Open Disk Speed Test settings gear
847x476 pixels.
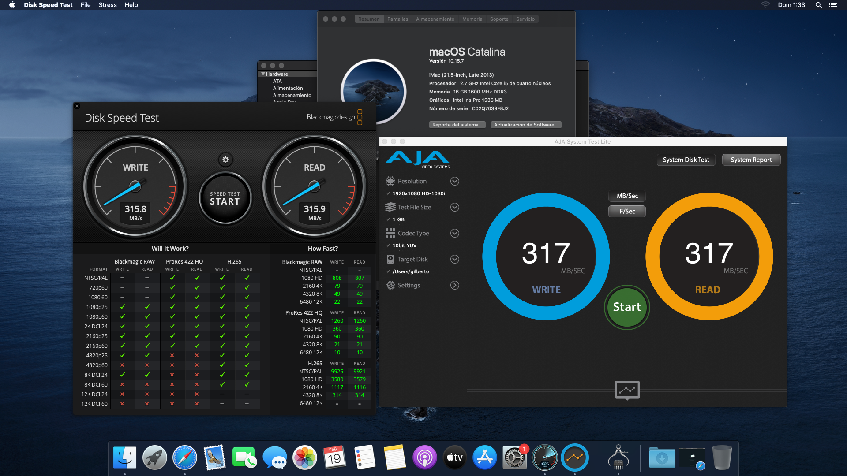[225, 160]
